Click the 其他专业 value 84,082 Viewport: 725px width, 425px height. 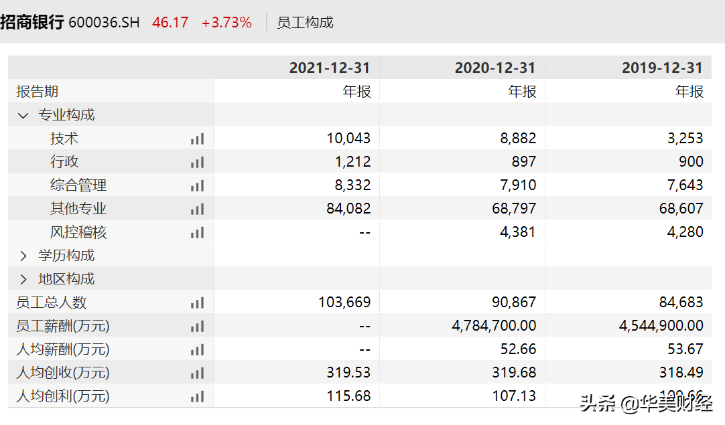pyautogui.click(x=348, y=209)
